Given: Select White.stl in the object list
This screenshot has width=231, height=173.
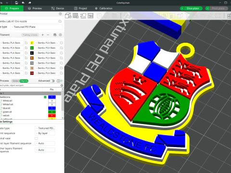Looking at the screenshot, I should 7,101.
